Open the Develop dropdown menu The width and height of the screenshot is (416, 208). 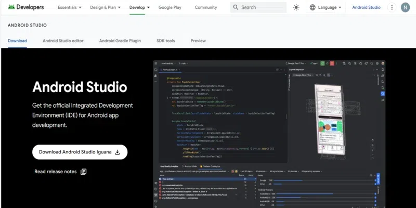(139, 7)
